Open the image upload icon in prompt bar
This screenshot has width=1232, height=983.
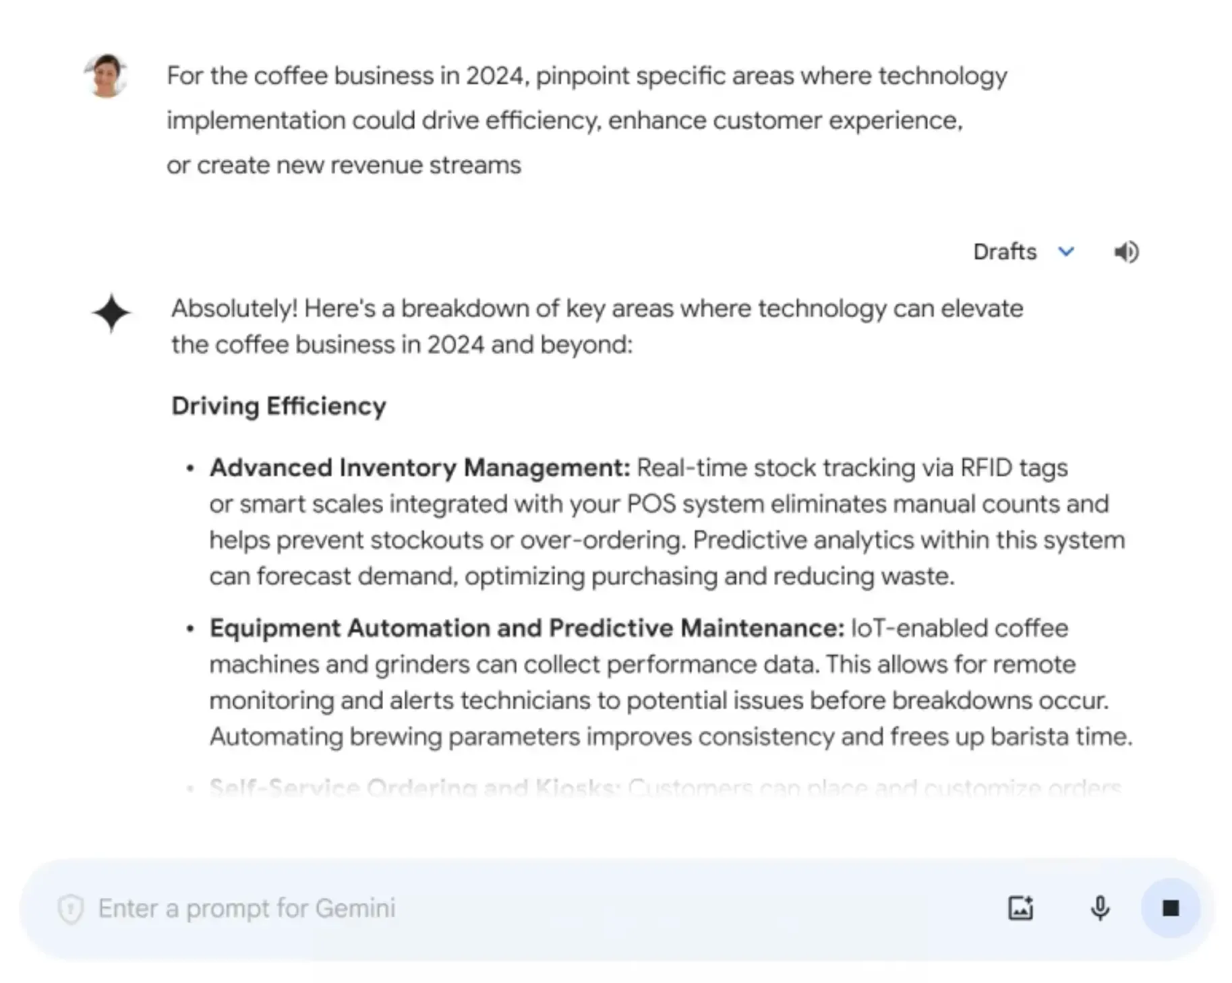[x=1020, y=907]
